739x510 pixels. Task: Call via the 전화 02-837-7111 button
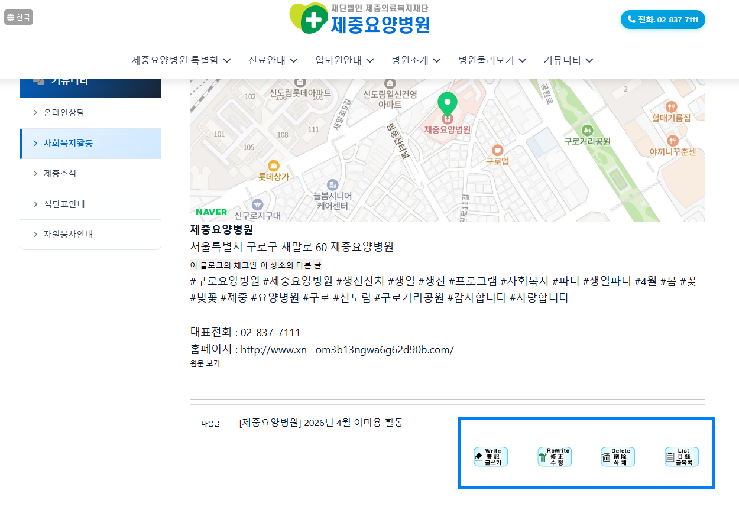click(663, 20)
